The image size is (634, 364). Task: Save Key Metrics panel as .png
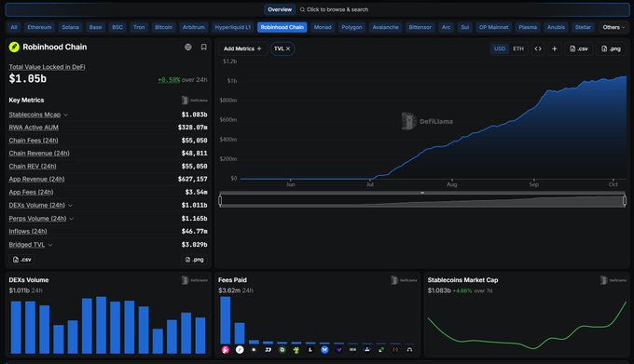pyautogui.click(x=195, y=260)
